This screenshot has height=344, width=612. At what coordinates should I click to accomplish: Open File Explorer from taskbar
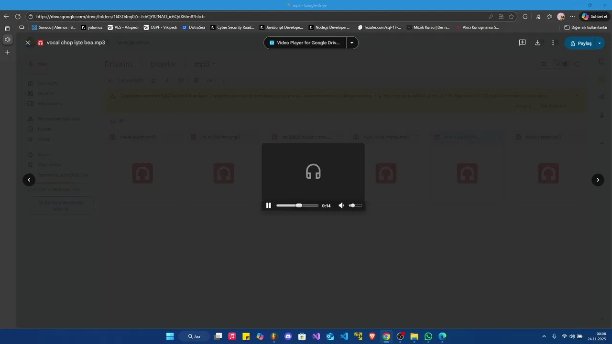point(414,336)
